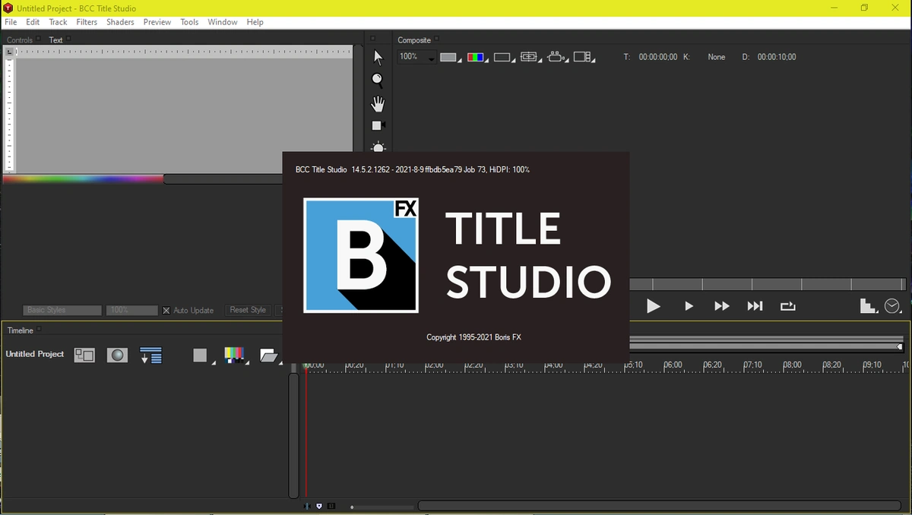Click the timeline zoom slider at bottom

[x=382, y=507]
